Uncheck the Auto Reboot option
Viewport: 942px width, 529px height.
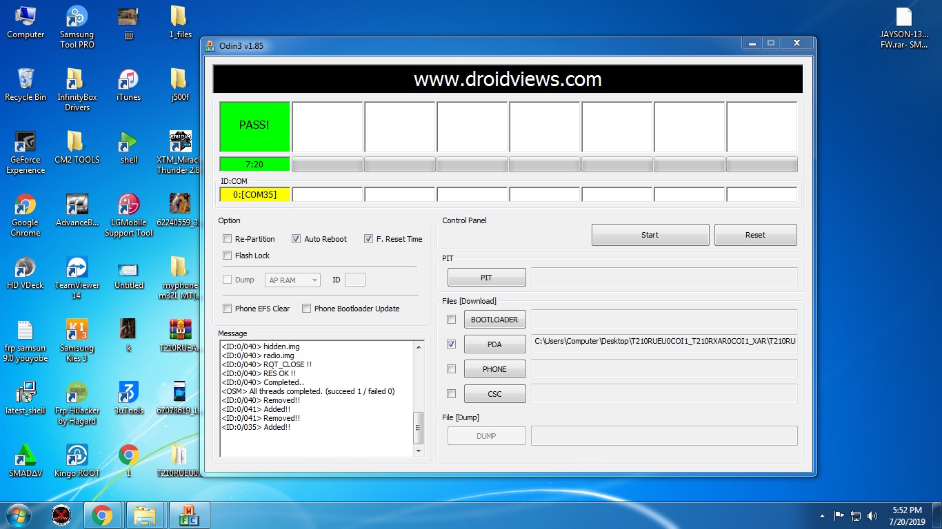[297, 239]
